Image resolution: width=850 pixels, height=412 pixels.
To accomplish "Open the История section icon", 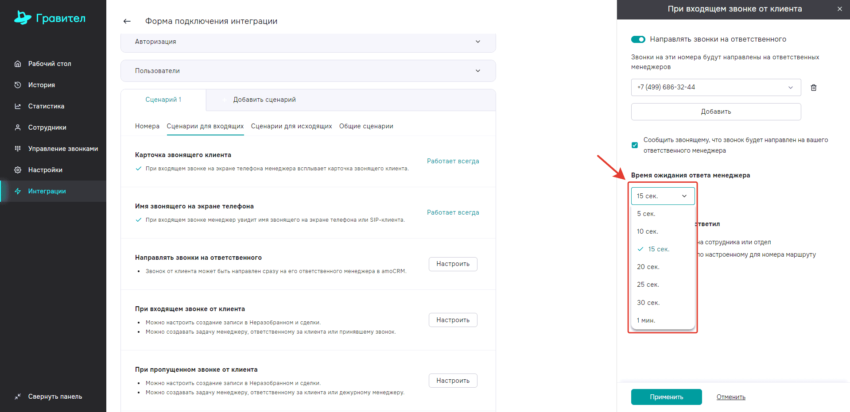I will tap(18, 85).
